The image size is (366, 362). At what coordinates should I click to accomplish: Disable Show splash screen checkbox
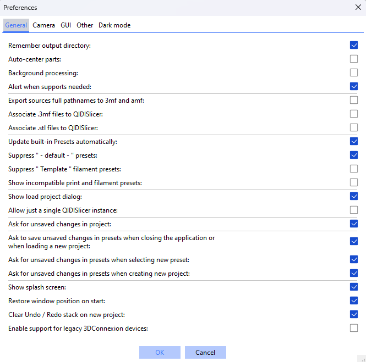[354, 287]
